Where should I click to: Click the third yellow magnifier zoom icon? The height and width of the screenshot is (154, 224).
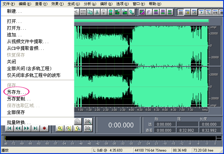tap(77, 128)
